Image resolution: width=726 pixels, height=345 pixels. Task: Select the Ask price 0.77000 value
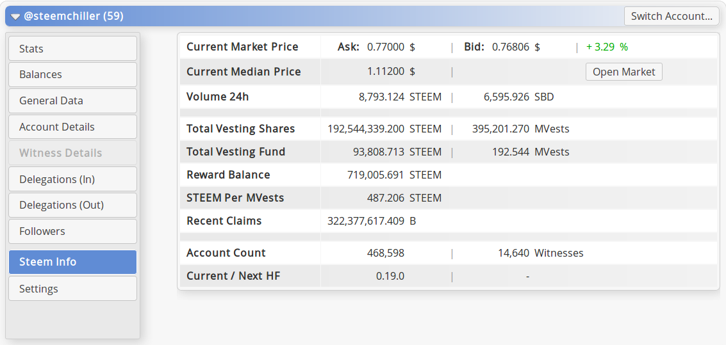coord(386,47)
